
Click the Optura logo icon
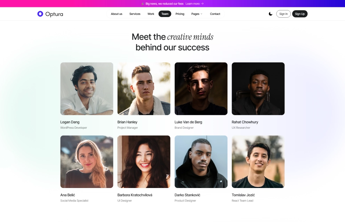coord(40,14)
